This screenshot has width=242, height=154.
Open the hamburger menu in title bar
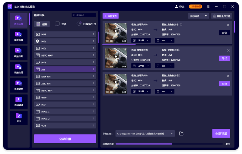coord(208,7)
